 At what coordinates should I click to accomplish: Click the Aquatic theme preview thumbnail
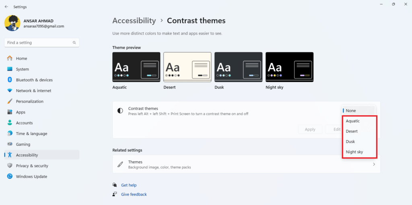click(136, 67)
